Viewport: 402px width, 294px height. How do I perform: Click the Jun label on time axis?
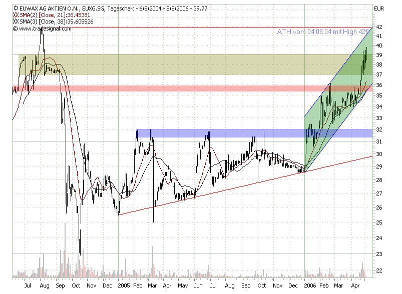coord(198,285)
